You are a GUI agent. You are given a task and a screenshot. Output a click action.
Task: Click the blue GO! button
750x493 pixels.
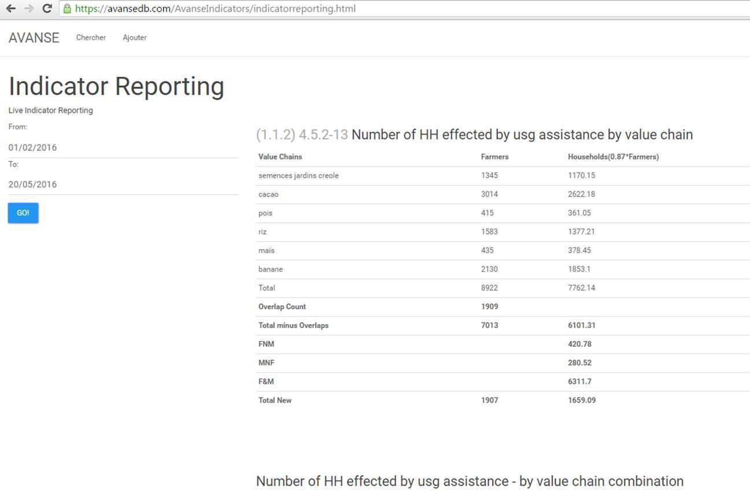point(23,213)
